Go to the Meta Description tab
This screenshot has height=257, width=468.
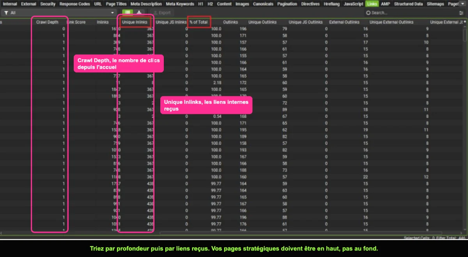pyautogui.click(x=146, y=4)
